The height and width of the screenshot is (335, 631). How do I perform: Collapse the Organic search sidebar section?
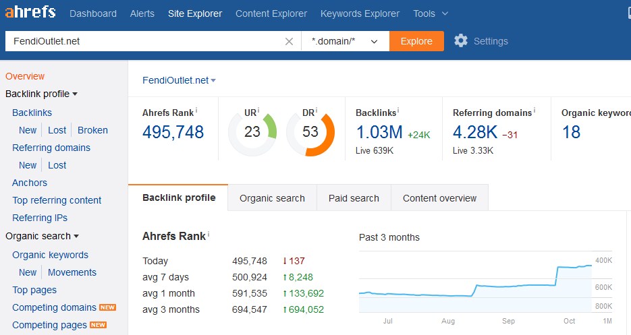click(76, 237)
